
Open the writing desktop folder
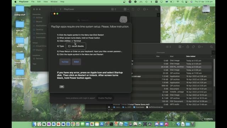tap(20, 42)
